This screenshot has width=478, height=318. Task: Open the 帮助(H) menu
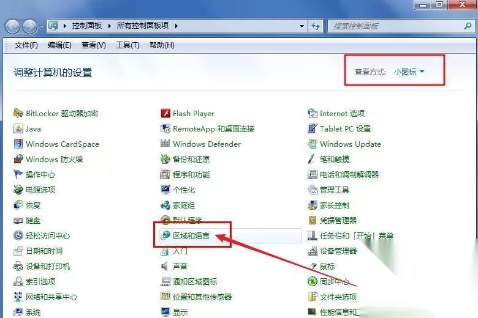pyautogui.click(x=162, y=45)
